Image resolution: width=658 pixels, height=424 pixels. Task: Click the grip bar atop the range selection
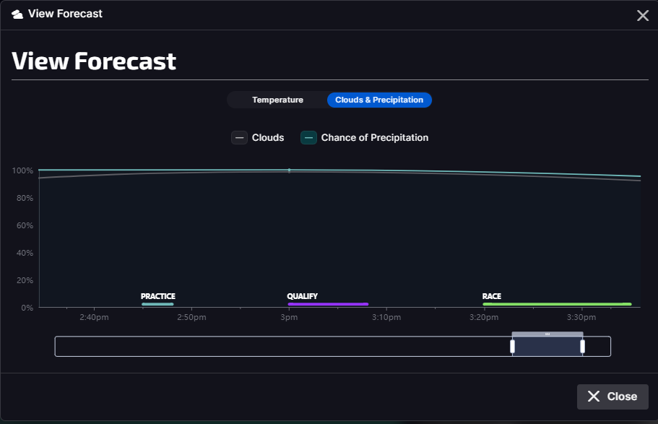[x=547, y=334]
